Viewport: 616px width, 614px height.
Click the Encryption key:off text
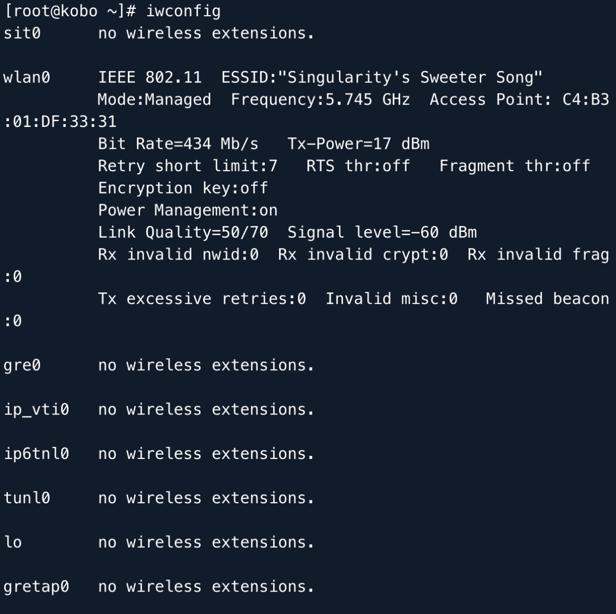tap(183, 188)
